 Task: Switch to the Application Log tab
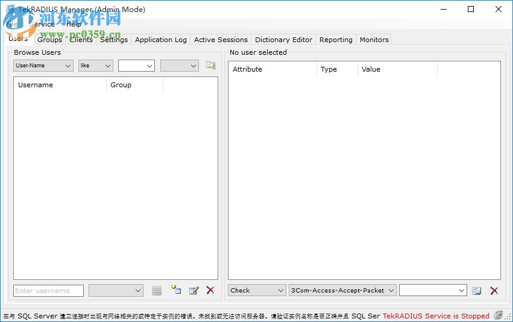pyautogui.click(x=160, y=40)
